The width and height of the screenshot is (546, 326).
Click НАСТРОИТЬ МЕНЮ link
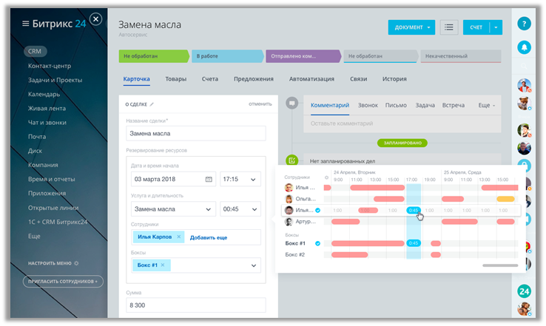coord(50,263)
